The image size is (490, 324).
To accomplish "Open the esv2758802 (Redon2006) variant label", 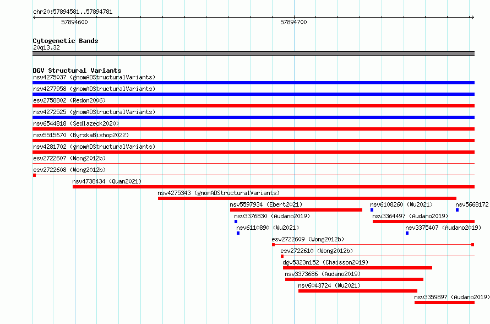I will tap(69, 100).
